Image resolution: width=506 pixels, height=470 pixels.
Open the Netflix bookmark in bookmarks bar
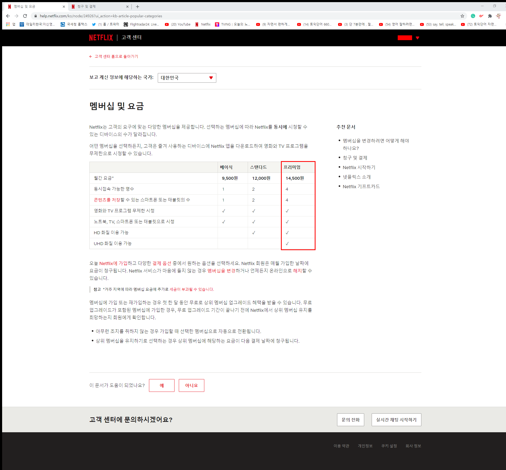[203, 24]
